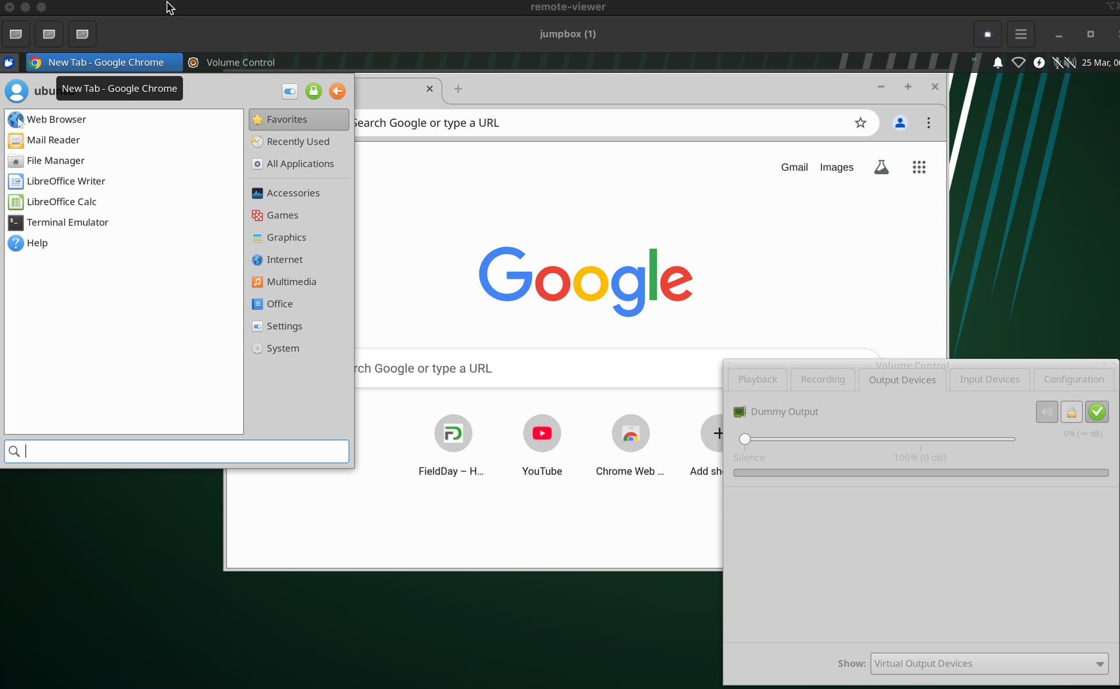
Task: Click Gmail link on Google page
Action: click(794, 167)
